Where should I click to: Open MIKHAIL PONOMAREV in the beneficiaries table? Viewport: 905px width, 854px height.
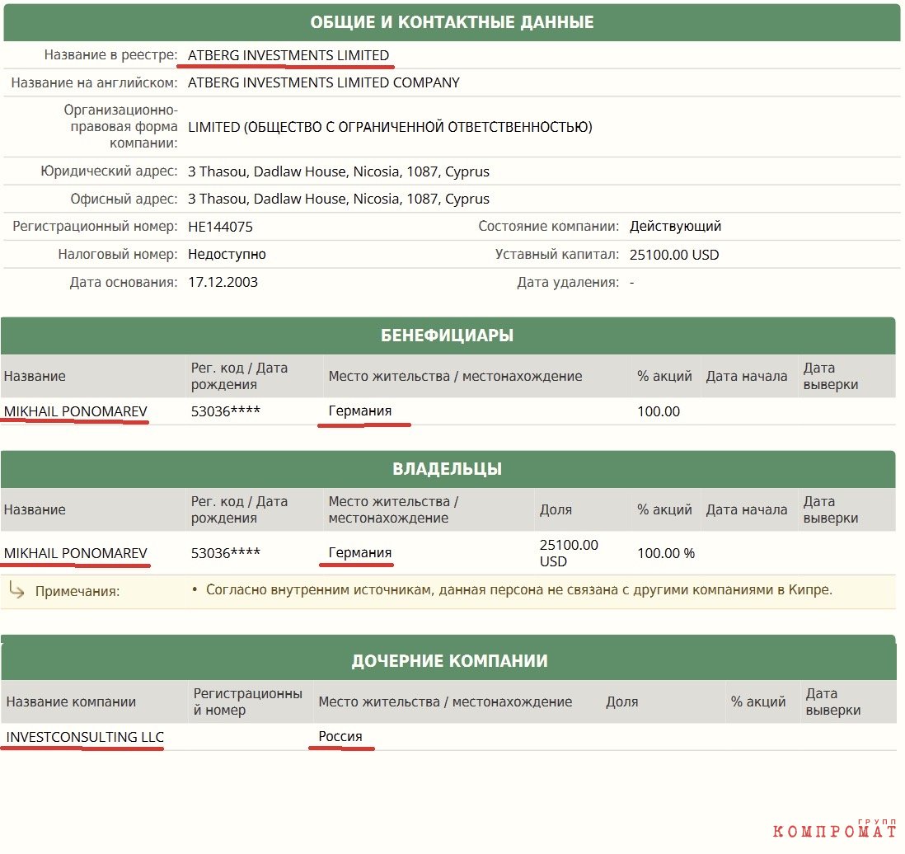[76, 411]
